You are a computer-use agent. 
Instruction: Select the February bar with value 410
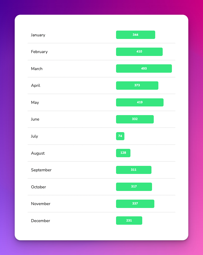[x=139, y=52]
